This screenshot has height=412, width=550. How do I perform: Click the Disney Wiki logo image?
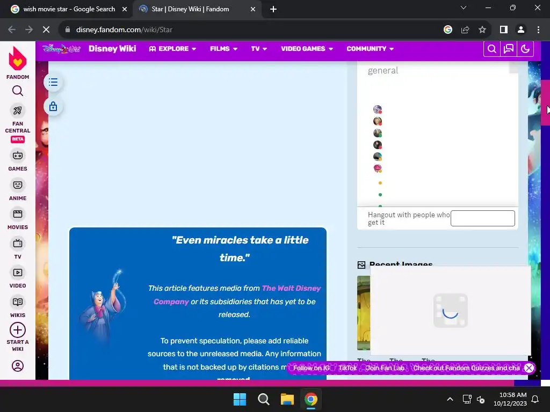point(61,49)
